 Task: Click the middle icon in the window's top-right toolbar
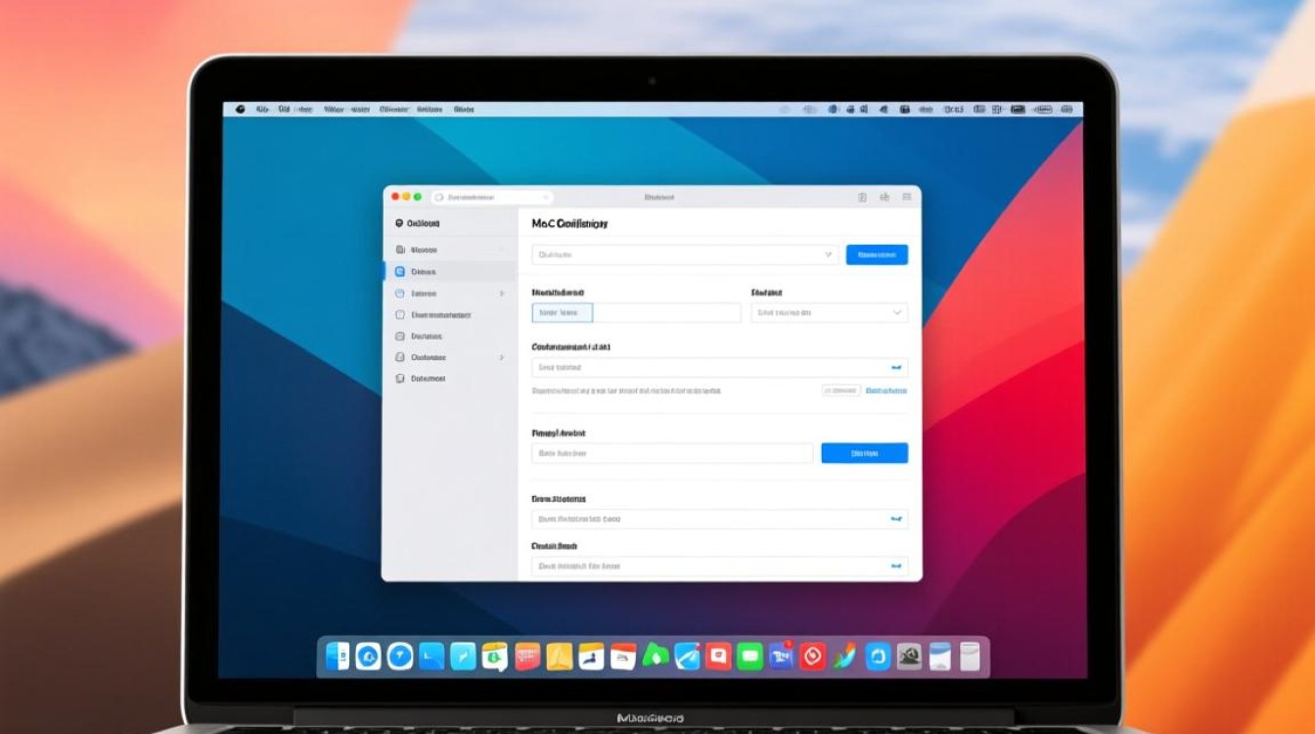click(x=884, y=197)
